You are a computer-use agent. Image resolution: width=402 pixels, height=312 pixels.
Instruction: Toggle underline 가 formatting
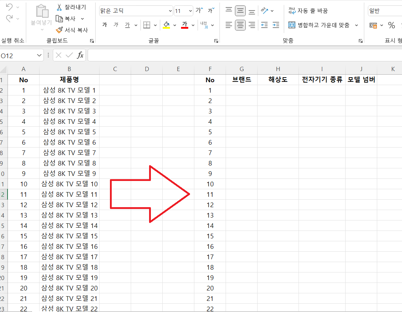point(128,25)
